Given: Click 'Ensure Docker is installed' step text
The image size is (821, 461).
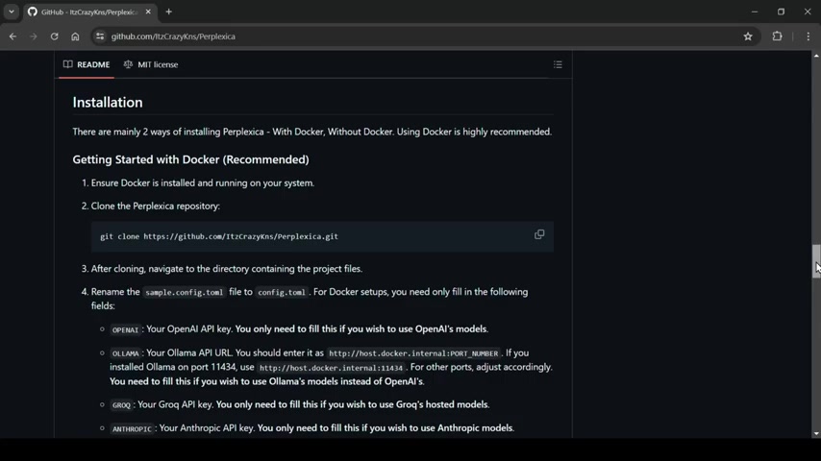Looking at the screenshot, I should [203, 183].
